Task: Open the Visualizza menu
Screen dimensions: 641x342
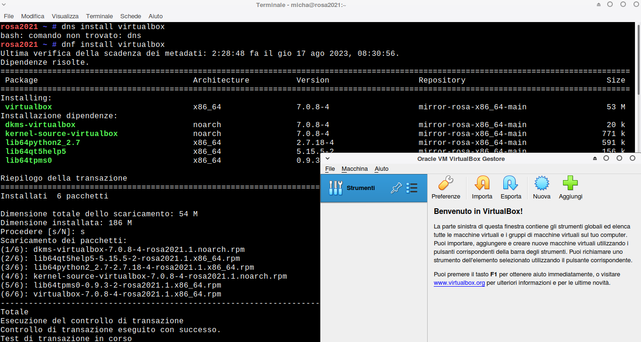Action: click(65, 16)
